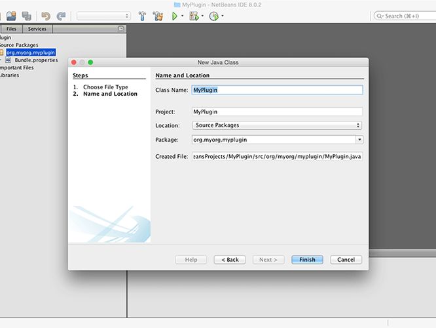
Task: Open the Debug Project dropdown arrow
Action: 202,16
